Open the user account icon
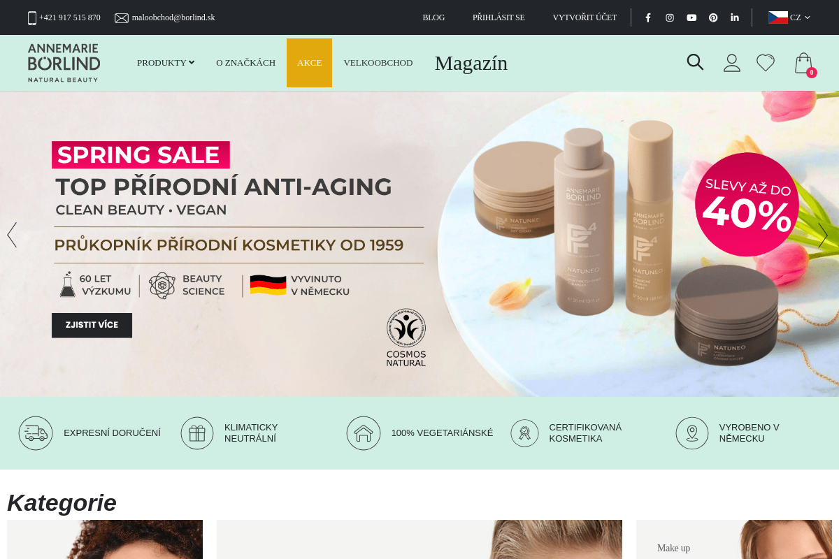839x559 pixels. click(x=732, y=63)
